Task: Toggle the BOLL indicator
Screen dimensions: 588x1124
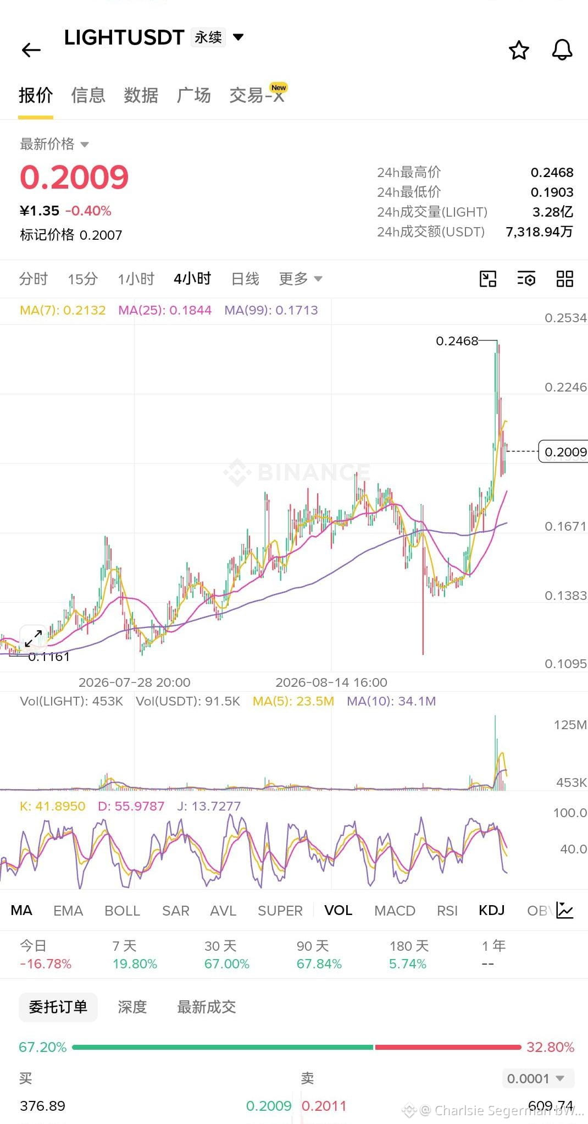Action: click(x=122, y=911)
